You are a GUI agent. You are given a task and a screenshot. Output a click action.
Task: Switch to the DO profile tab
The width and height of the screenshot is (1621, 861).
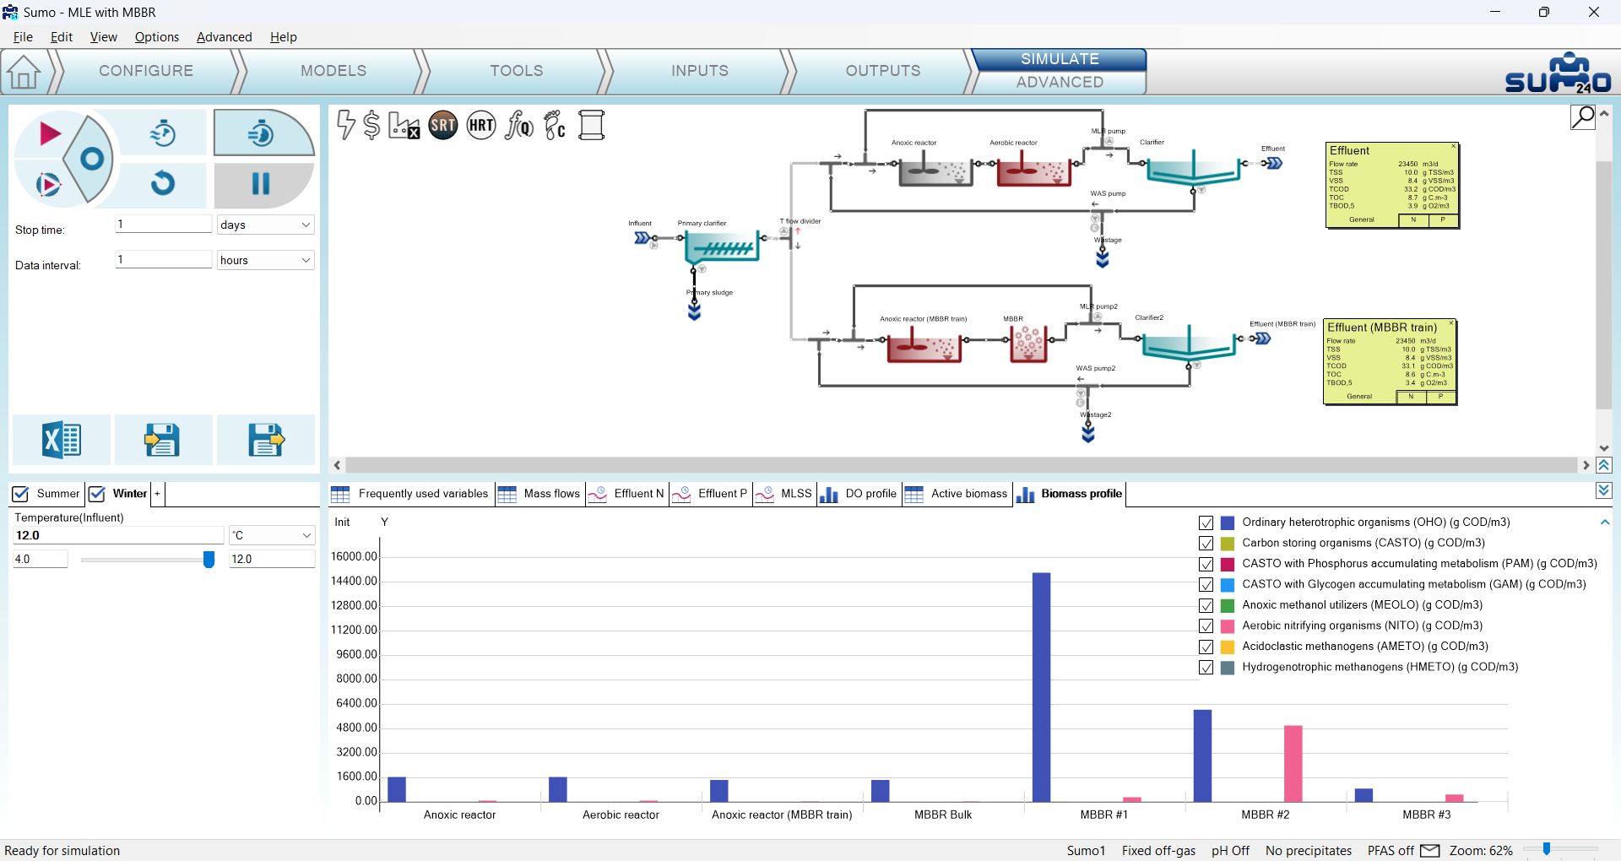coord(858,494)
